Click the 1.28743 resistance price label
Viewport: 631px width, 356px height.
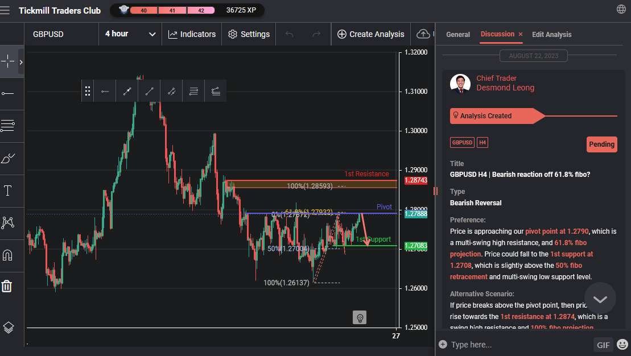[x=416, y=181]
